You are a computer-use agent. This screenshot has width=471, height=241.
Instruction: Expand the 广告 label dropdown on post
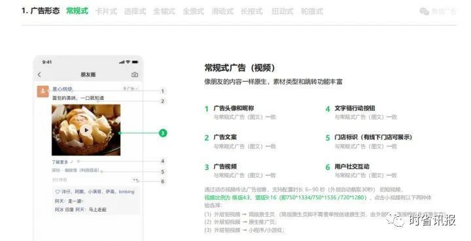pos(131,89)
